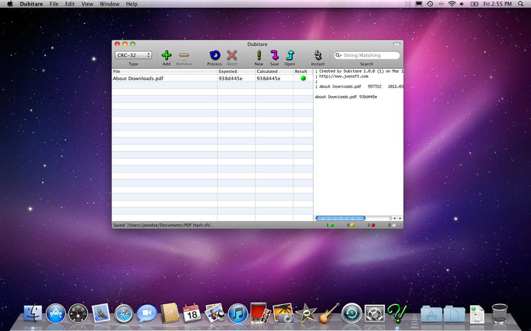Open the Dubitare application menu
This screenshot has width=531, height=331.
tap(31, 4)
